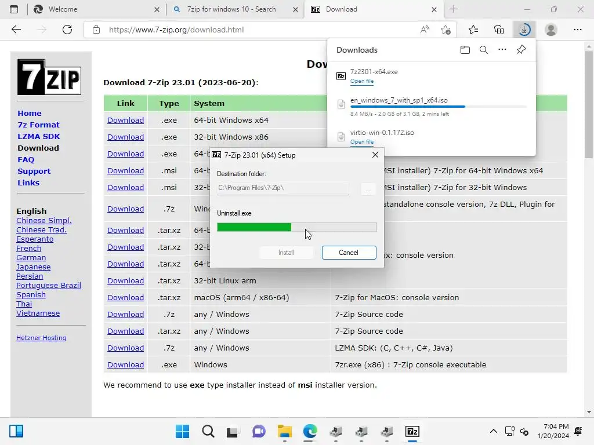The image size is (594, 445).
Task: Open Edge Settings and more menu
Action: tap(577, 30)
